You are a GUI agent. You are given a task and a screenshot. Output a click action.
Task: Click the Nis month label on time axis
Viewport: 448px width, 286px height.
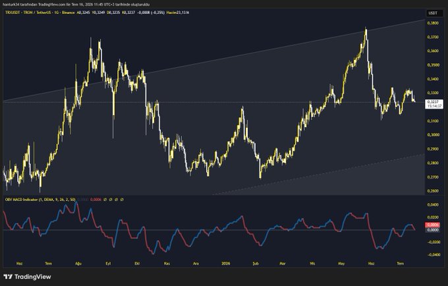click(x=312, y=264)
